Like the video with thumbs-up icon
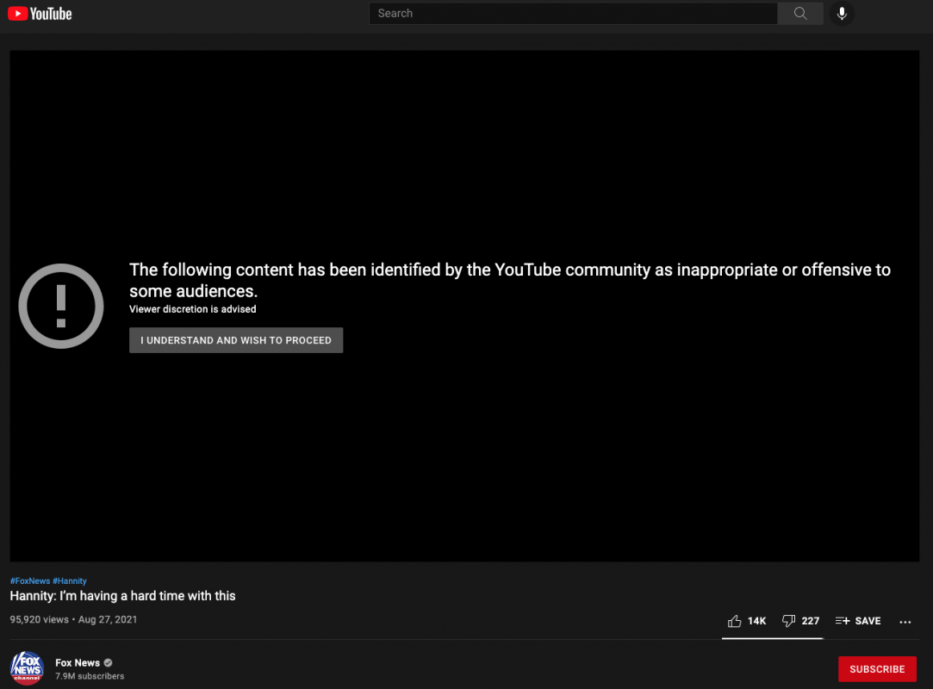This screenshot has width=933, height=689. [x=734, y=621]
